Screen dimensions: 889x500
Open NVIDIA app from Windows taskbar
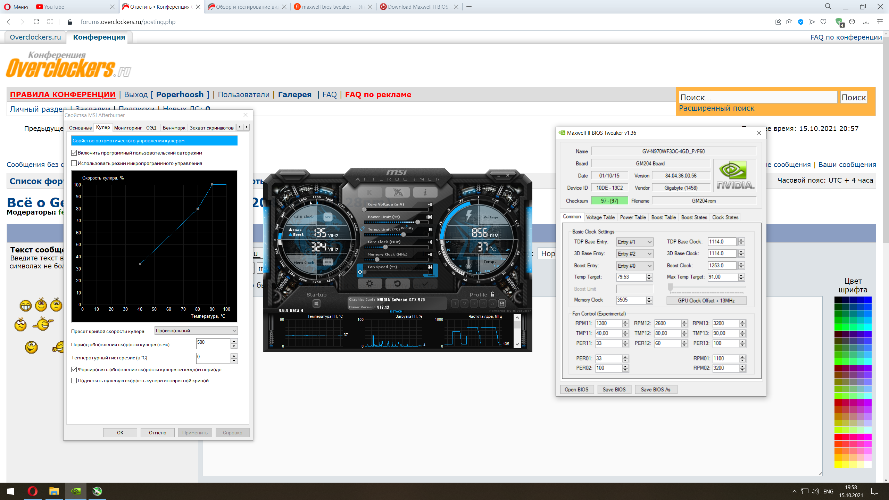pyautogui.click(x=76, y=491)
